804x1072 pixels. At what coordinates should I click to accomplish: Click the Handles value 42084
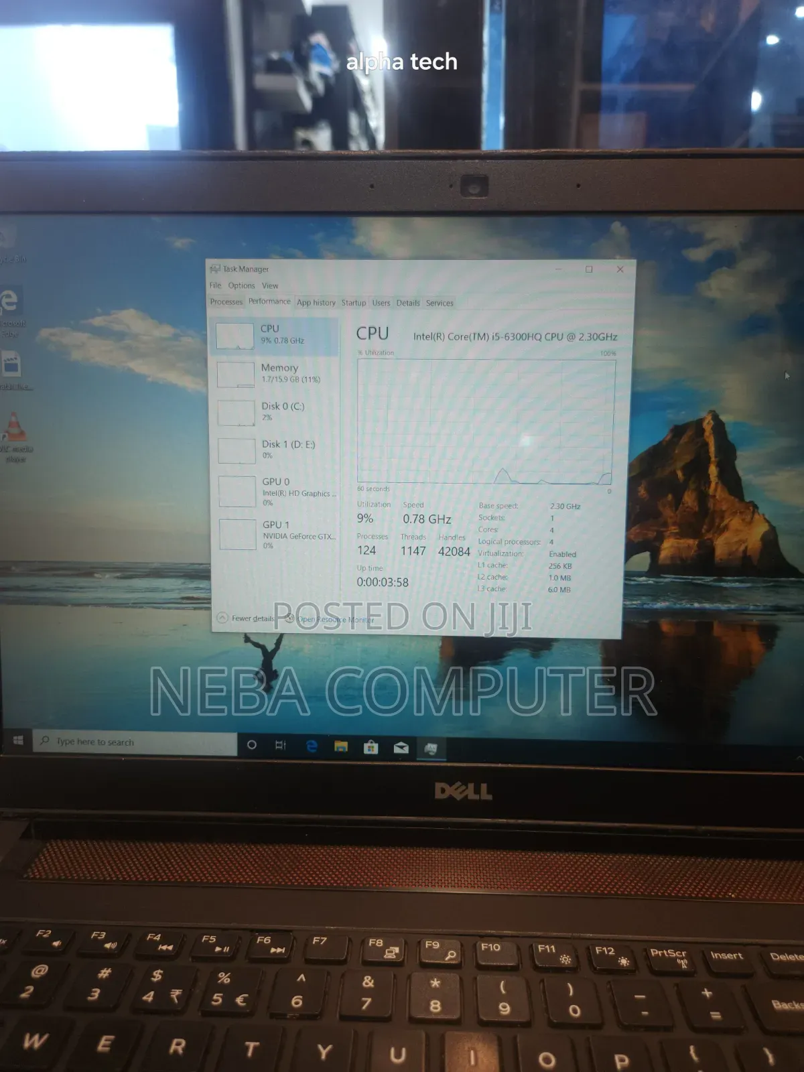[x=454, y=551]
